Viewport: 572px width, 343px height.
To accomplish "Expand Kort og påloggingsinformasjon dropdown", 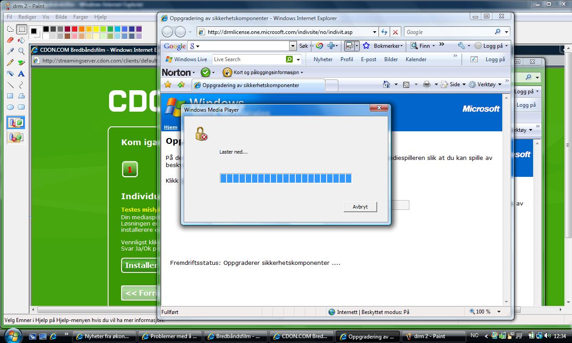I will pyautogui.click(x=302, y=72).
